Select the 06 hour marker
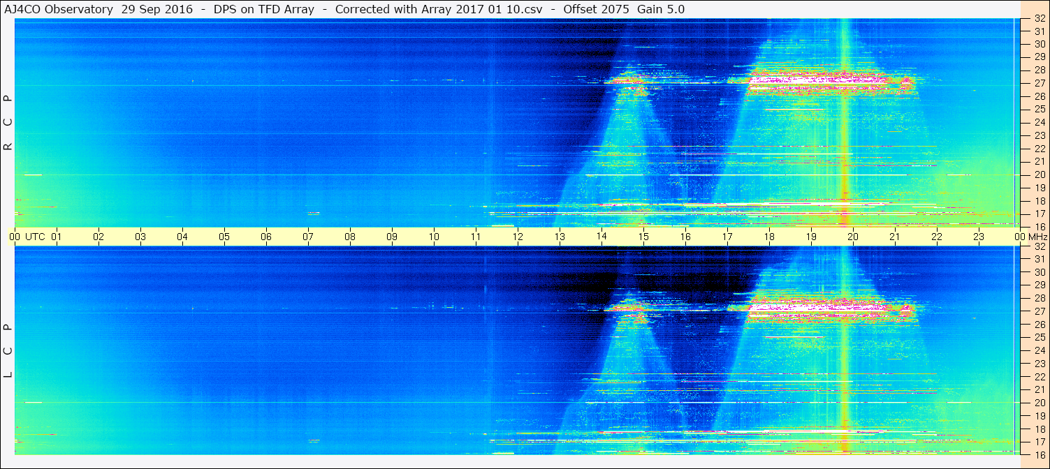This screenshot has width=1050, height=469. point(266,237)
